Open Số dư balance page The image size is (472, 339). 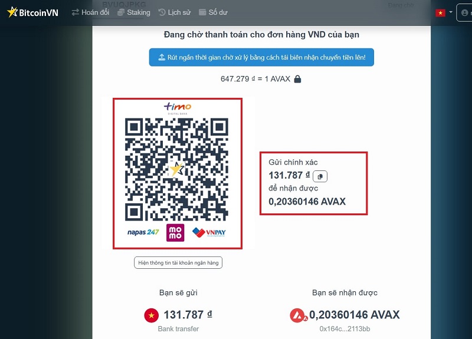click(x=213, y=12)
